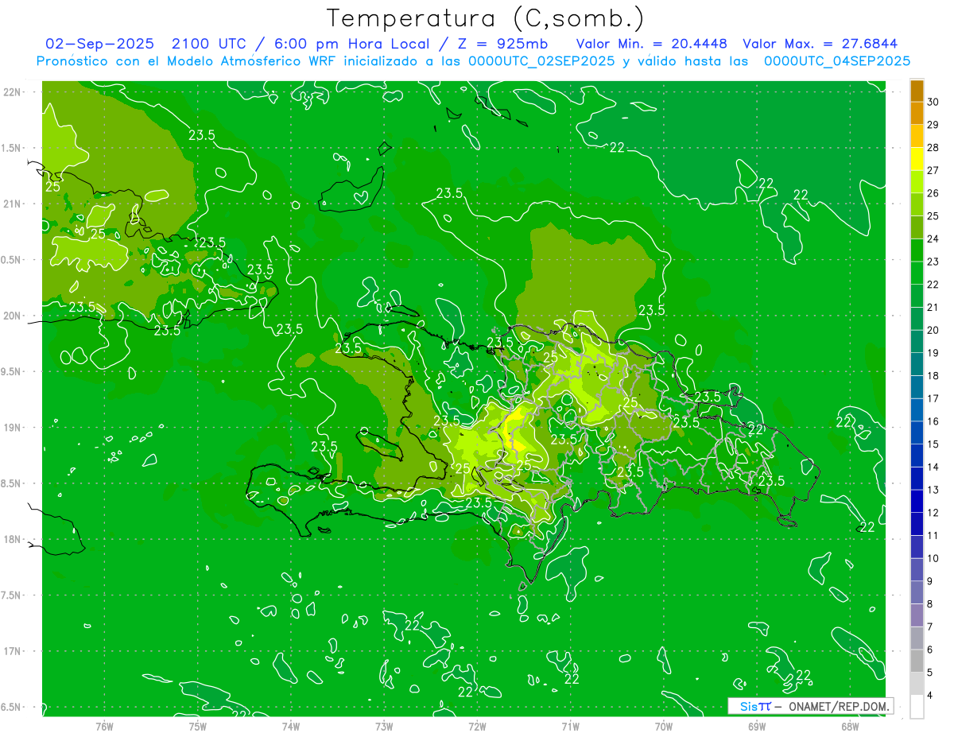
Task: Click longitude label '73W'
Action: pyautogui.click(x=384, y=727)
